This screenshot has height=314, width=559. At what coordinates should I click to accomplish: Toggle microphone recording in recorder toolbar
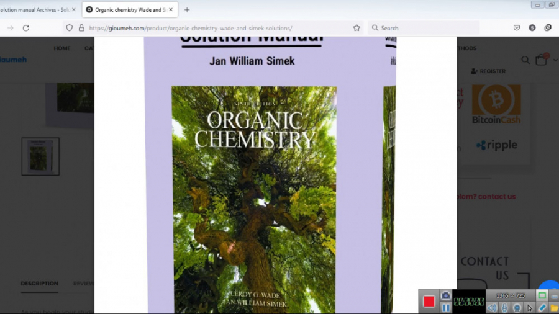tap(504, 308)
